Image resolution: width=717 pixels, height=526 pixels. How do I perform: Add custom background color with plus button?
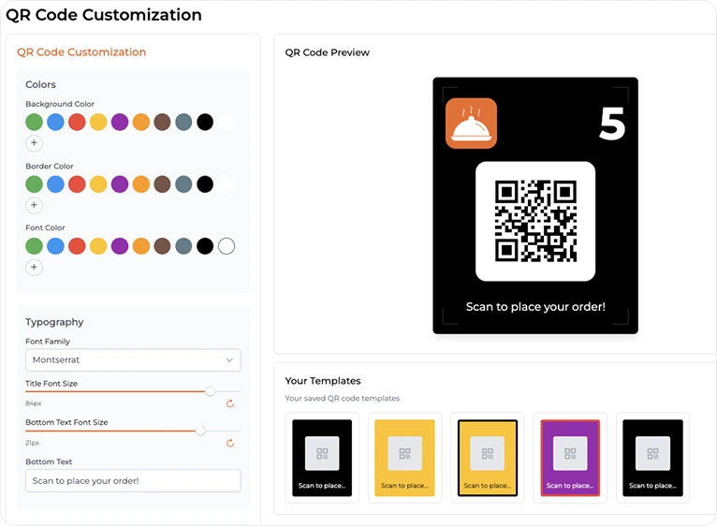(x=34, y=143)
